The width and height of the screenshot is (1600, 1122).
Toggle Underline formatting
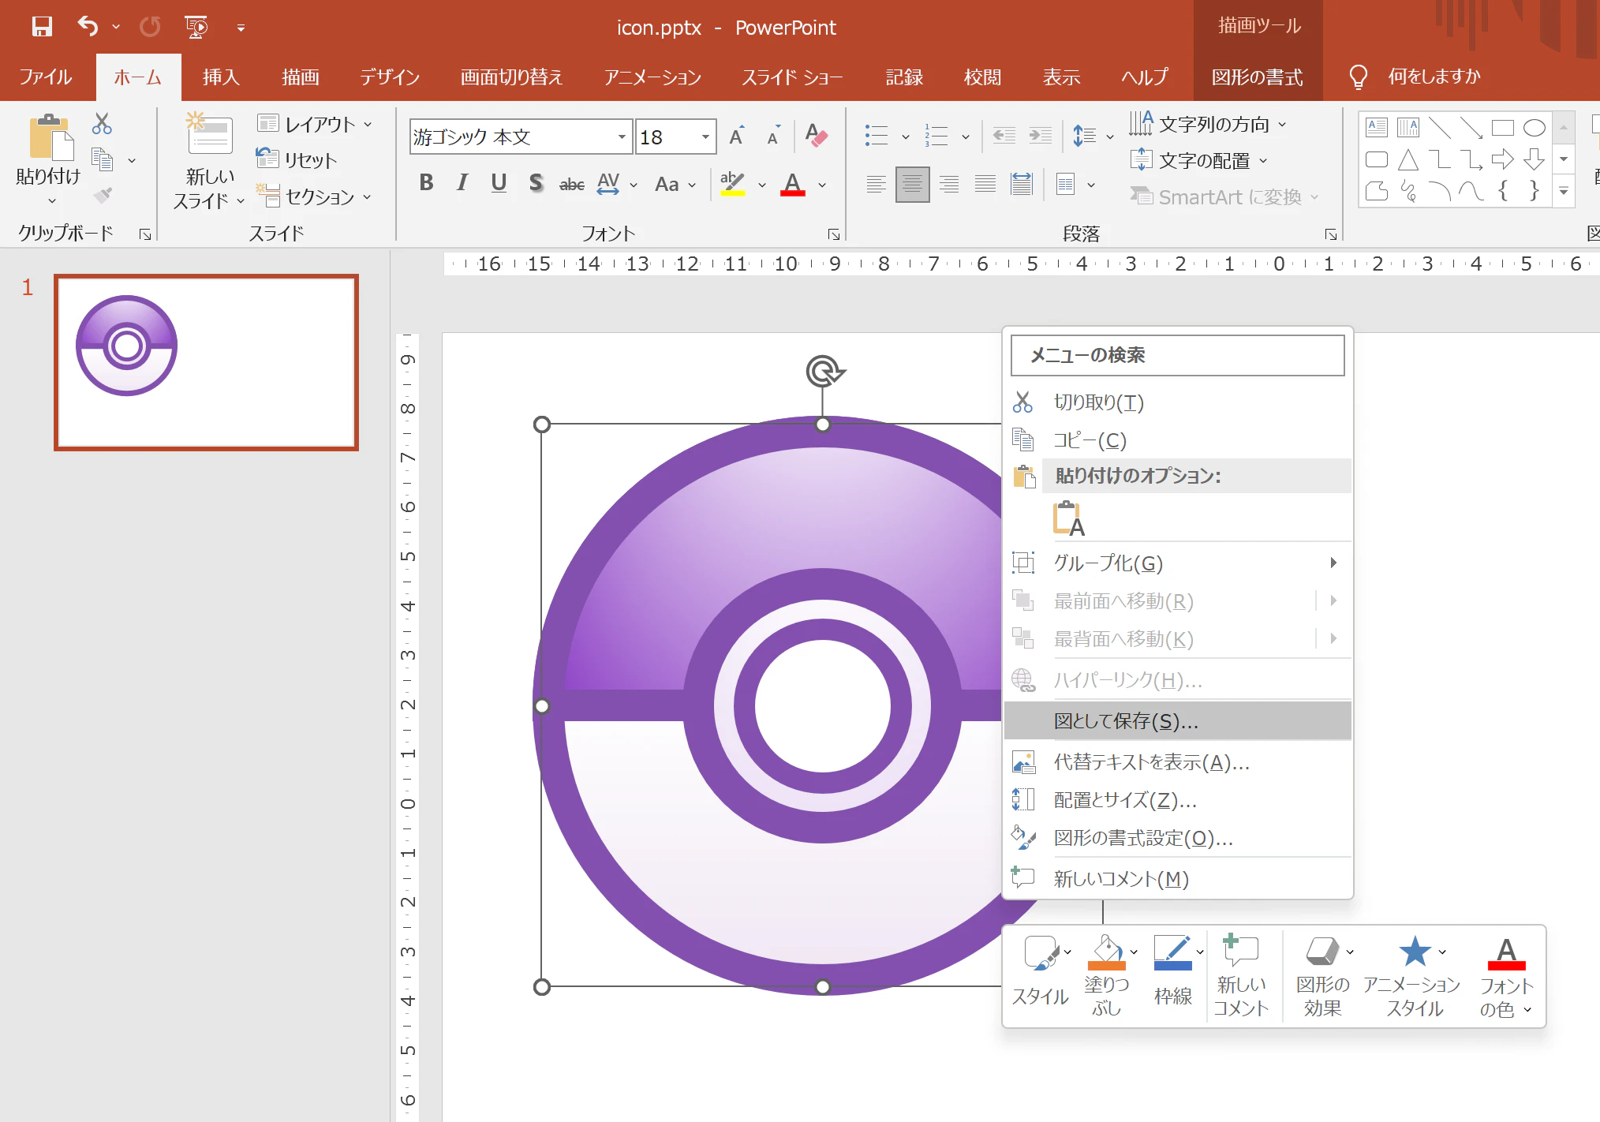[499, 183]
